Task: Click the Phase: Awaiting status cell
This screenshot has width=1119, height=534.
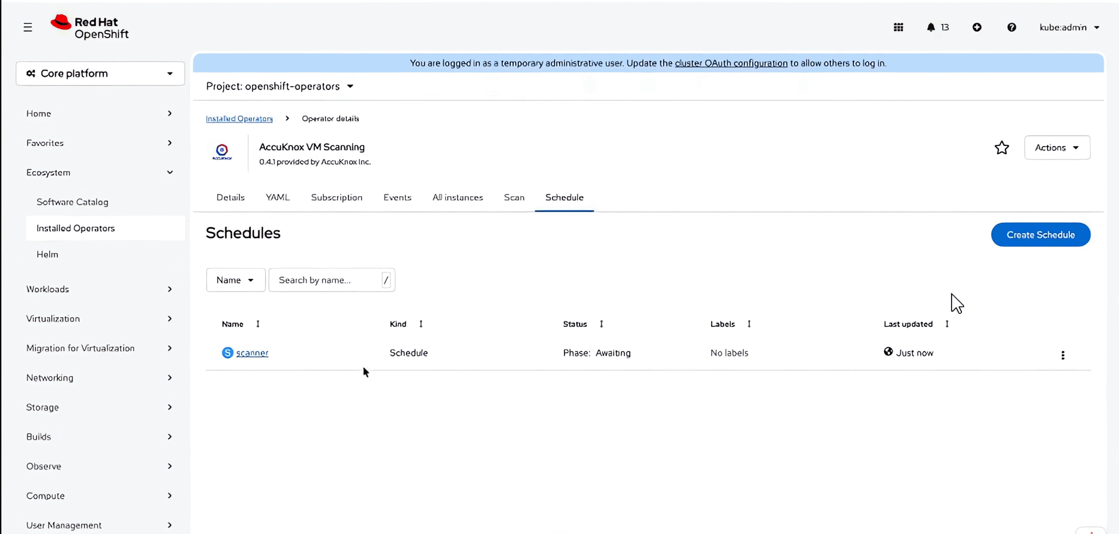Action: (x=597, y=353)
